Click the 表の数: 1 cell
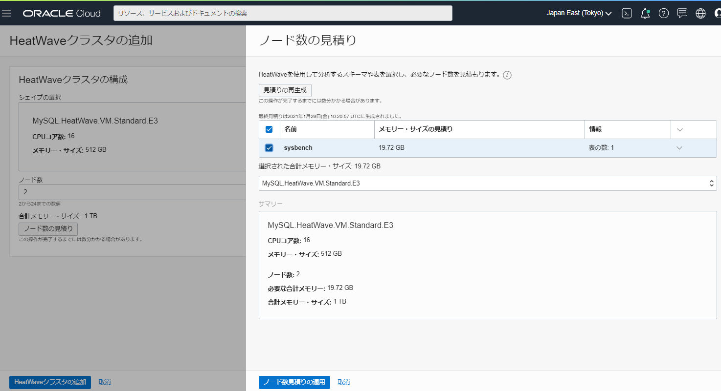Image resolution: width=721 pixels, height=391 pixels. [x=601, y=148]
